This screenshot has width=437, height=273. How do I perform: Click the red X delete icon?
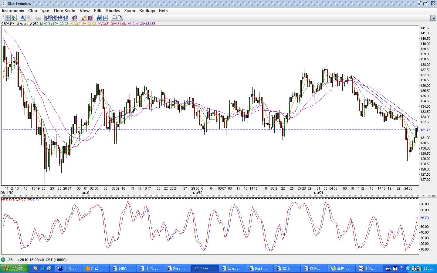(90, 18)
